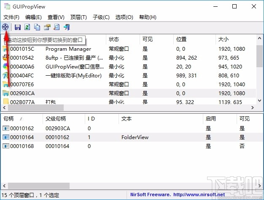Sort top list by 状态 column header
Viewport: 264px width, 200px height.
click(x=123, y=39)
